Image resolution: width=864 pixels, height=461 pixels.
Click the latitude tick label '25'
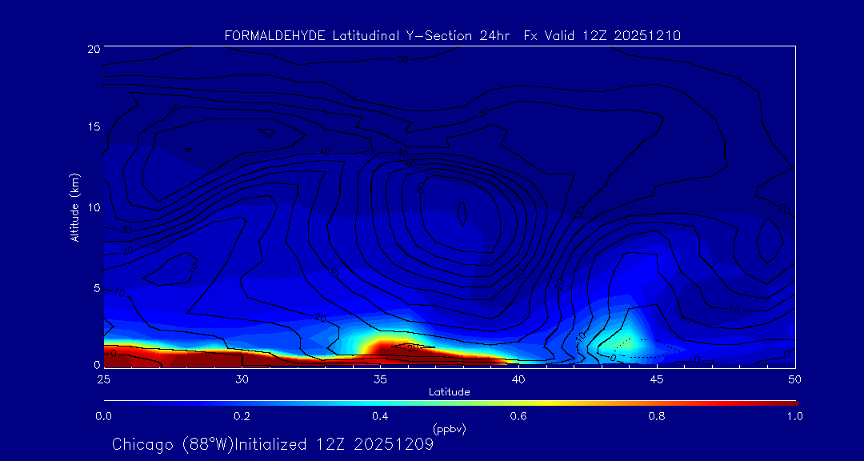pos(103,379)
